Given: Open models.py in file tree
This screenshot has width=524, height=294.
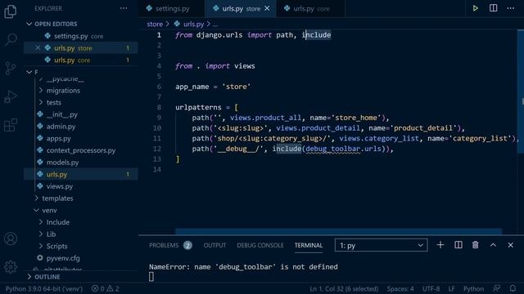Looking at the screenshot, I should click(x=62, y=163).
